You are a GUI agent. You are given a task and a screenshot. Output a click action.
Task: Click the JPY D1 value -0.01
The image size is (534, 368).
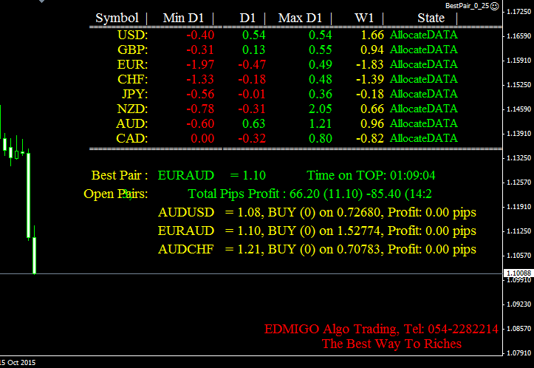252,94
